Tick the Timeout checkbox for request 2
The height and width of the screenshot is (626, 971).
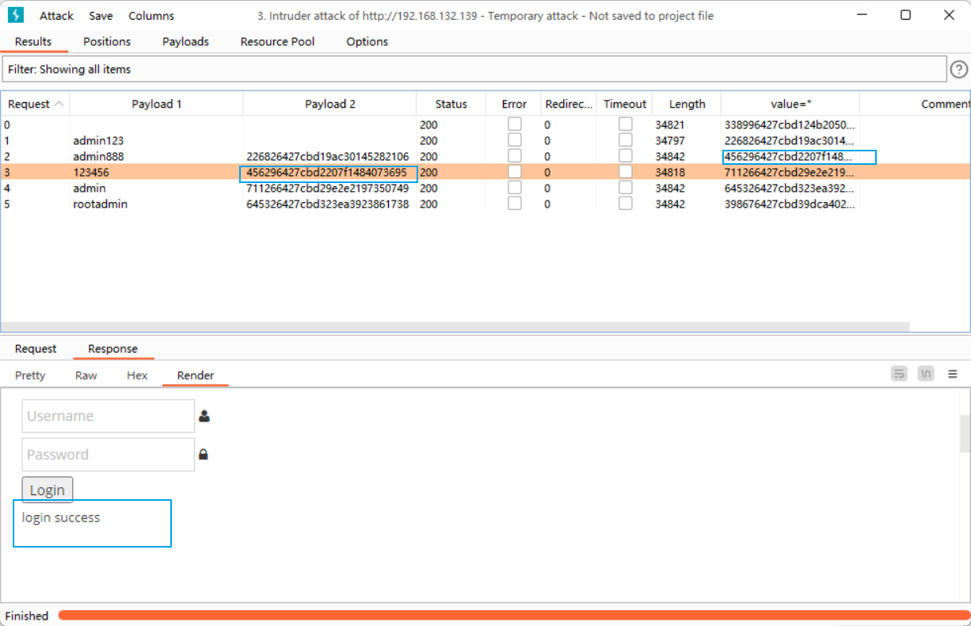626,156
